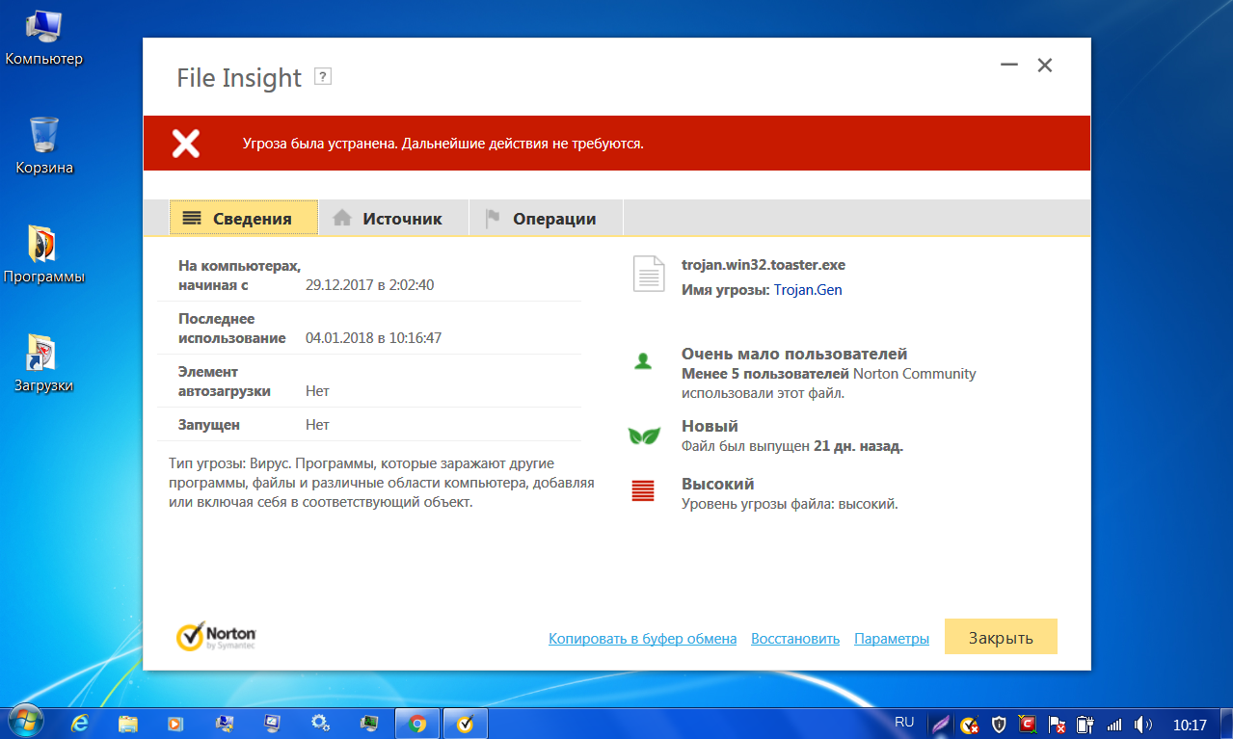Click the Norton tray icon with red cross
This screenshot has height=739, width=1233.
point(970,724)
